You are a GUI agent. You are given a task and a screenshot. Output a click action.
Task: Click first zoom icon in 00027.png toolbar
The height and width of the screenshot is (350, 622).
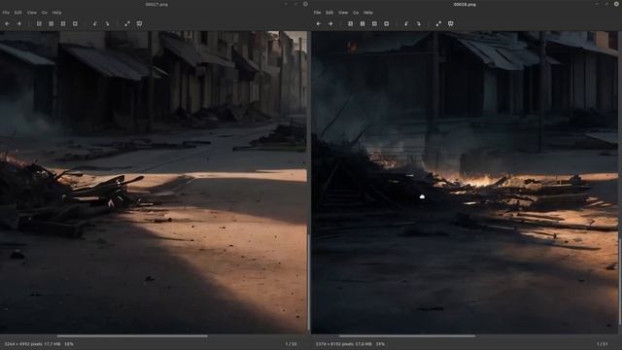coord(39,23)
